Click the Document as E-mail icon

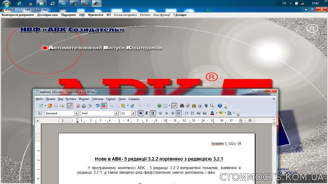tap(62, 106)
